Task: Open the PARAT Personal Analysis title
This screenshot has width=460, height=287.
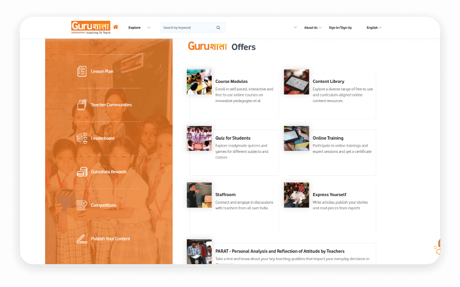Action: coord(280,251)
